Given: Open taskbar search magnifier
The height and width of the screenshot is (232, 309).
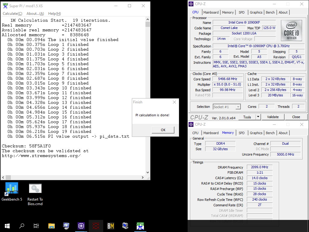Looking at the screenshot, I should click(22, 226).
